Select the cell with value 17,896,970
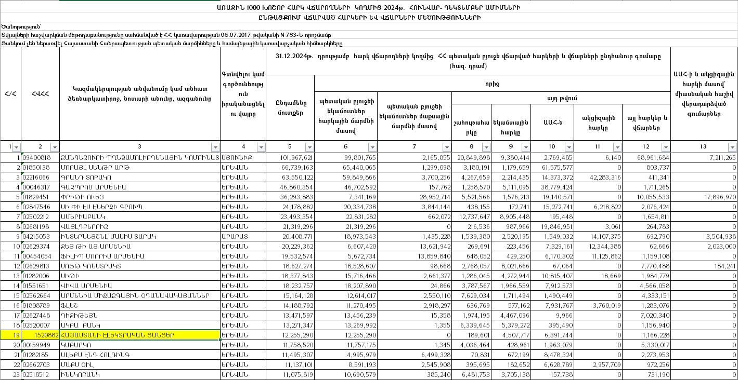This screenshot has width=738, height=380. coord(704,197)
